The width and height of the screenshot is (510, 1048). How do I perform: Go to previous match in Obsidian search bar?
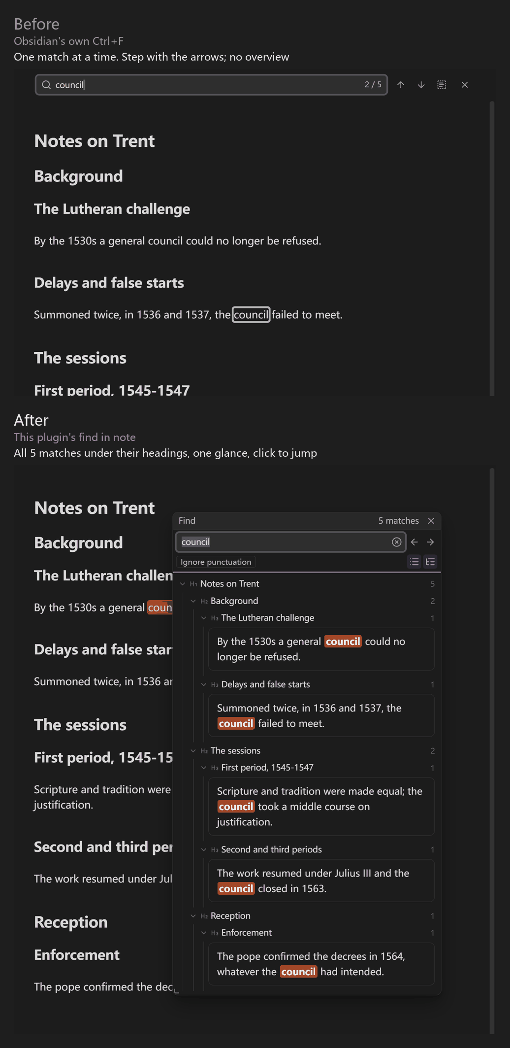point(401,85)
